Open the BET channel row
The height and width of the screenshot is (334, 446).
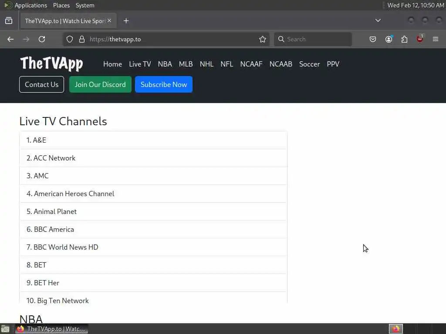(x=153, y=265)
